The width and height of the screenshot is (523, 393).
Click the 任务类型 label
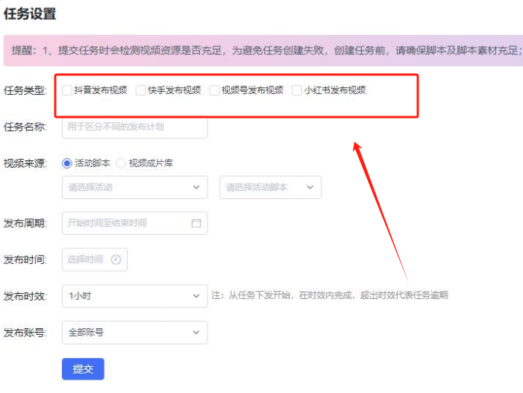pyautogui.click(x=25, y=90)
